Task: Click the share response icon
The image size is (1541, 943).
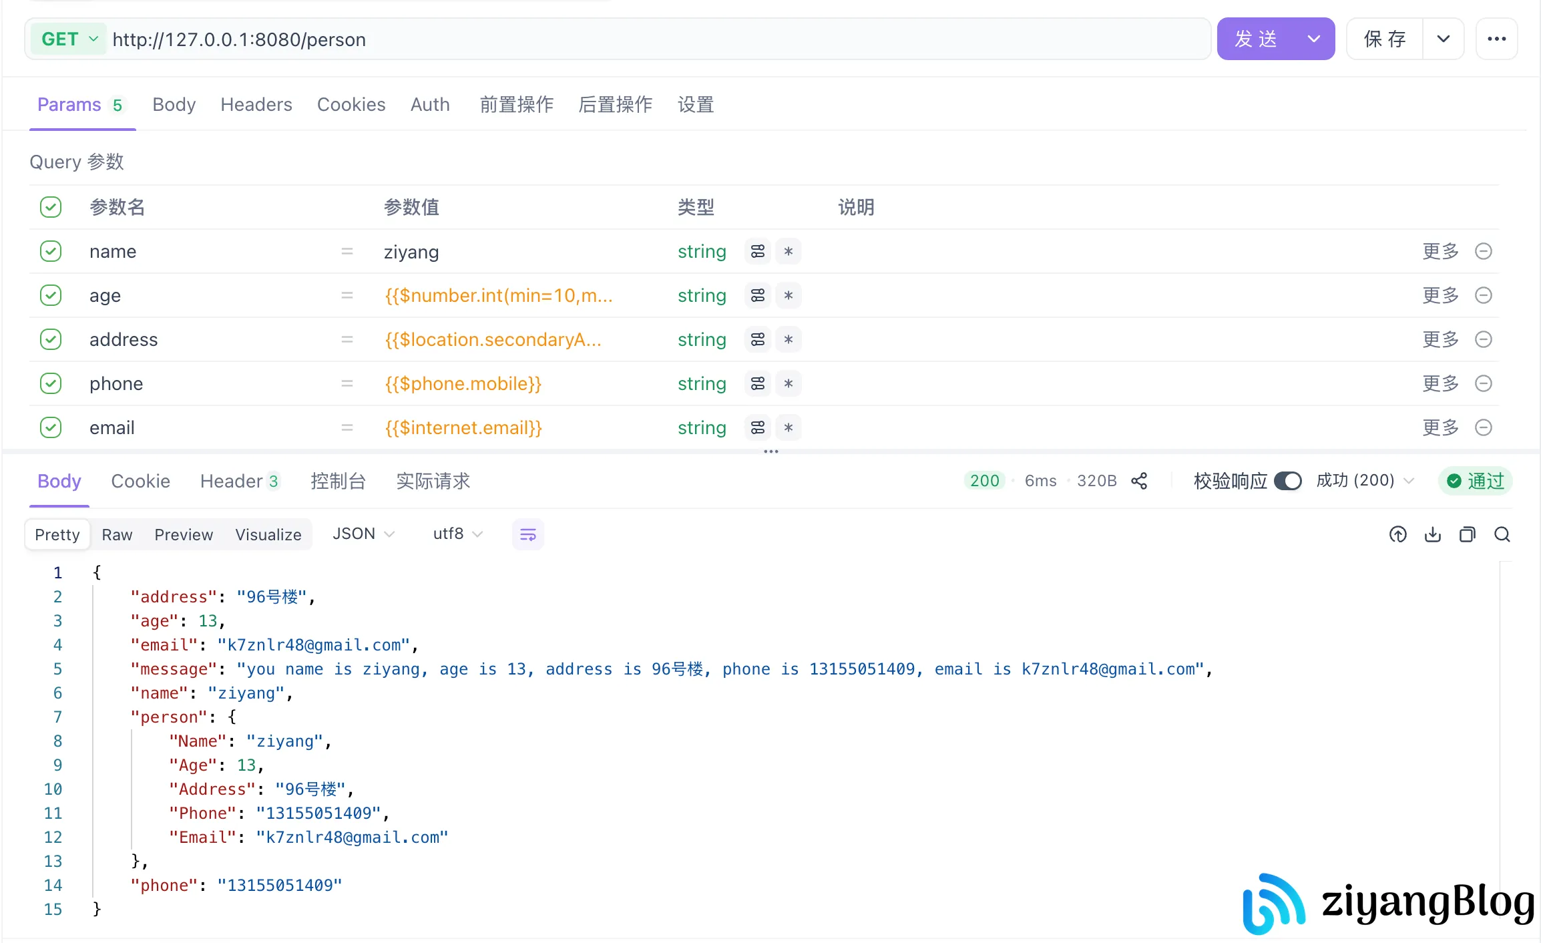Action: click(1139, 481)
